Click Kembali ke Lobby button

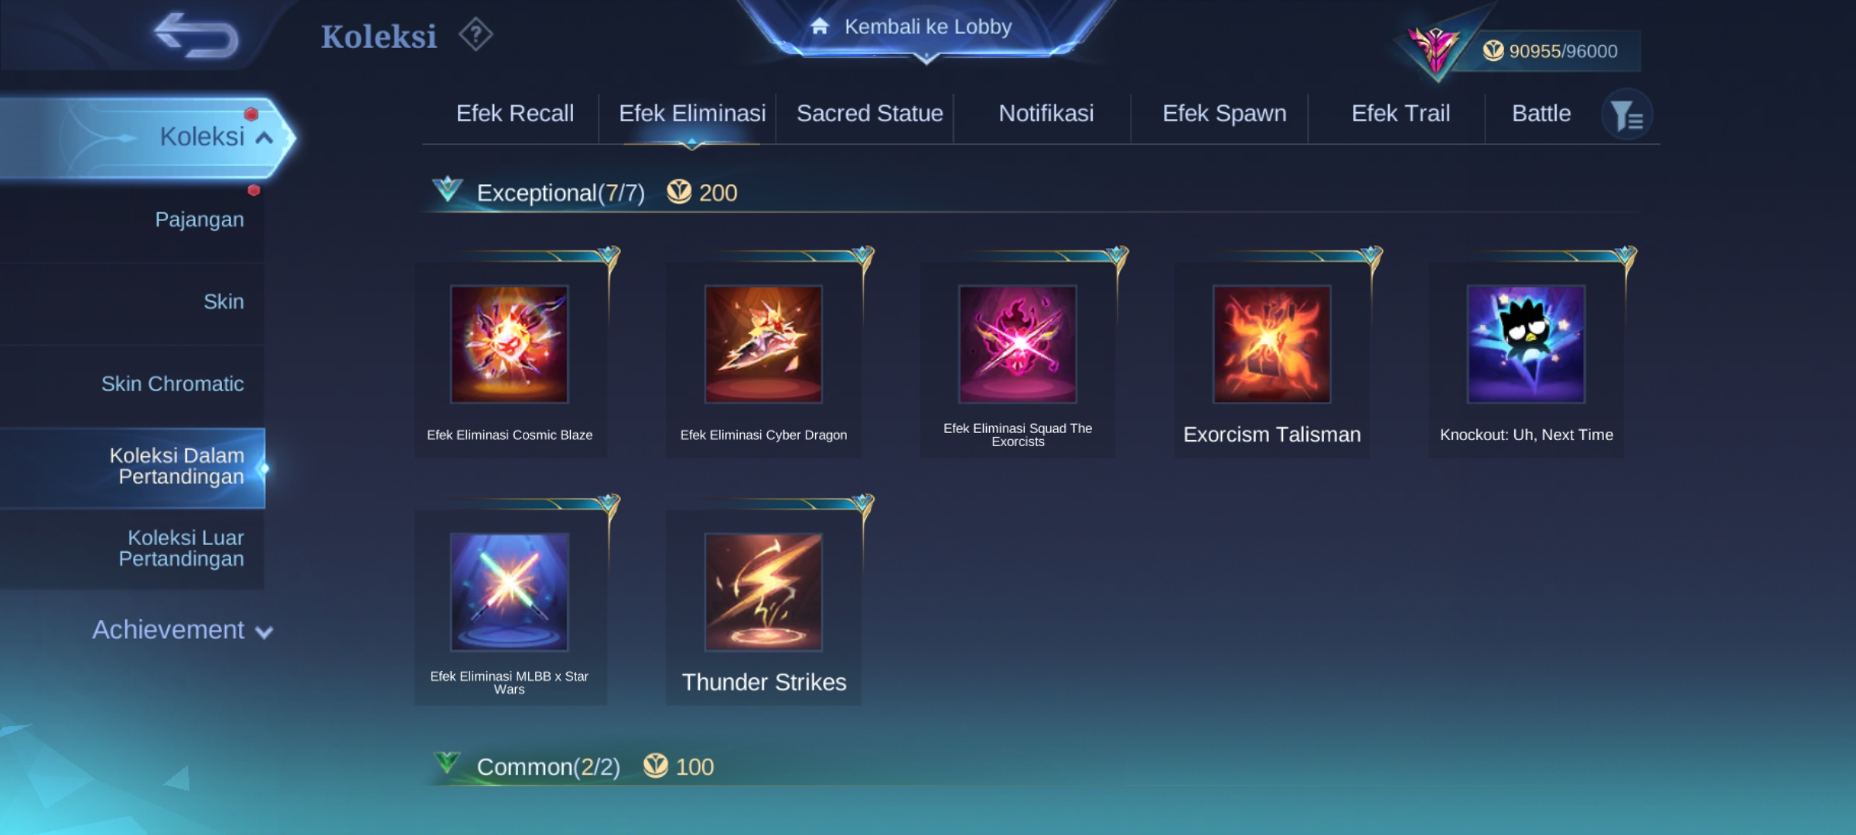pyautogui.click(x=926, y=28)
